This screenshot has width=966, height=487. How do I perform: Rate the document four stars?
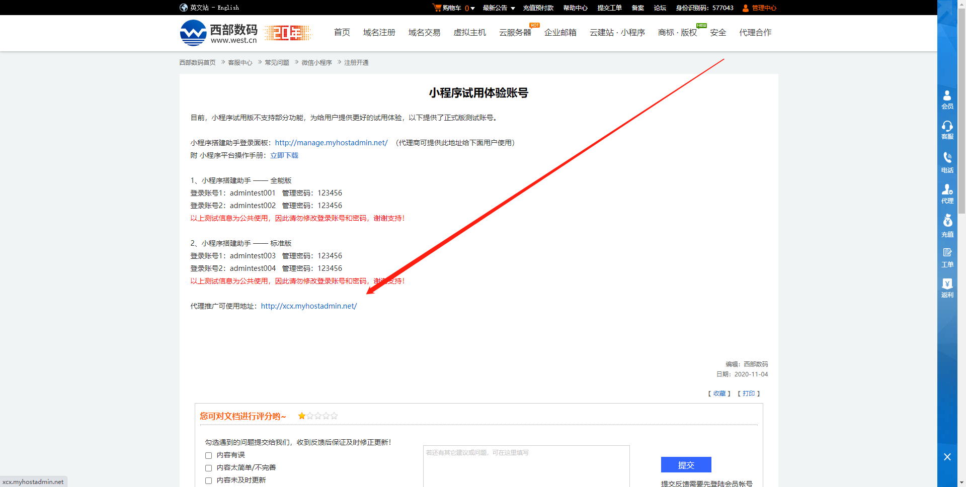(326, 416)
